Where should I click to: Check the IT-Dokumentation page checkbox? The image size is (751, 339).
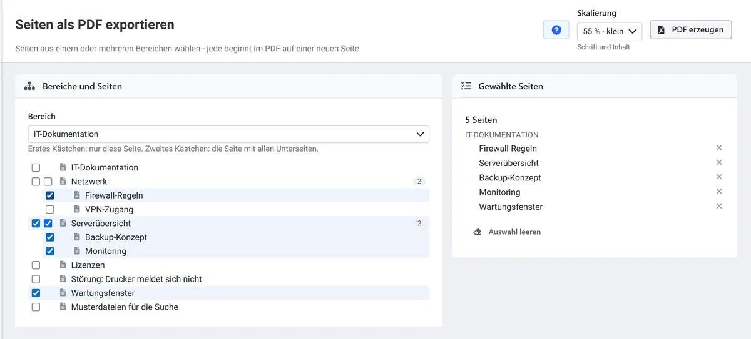[x=36, y=167]
